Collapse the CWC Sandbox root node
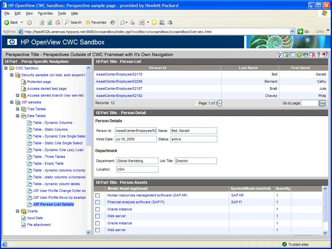332x249 pixels. [6, 68]
